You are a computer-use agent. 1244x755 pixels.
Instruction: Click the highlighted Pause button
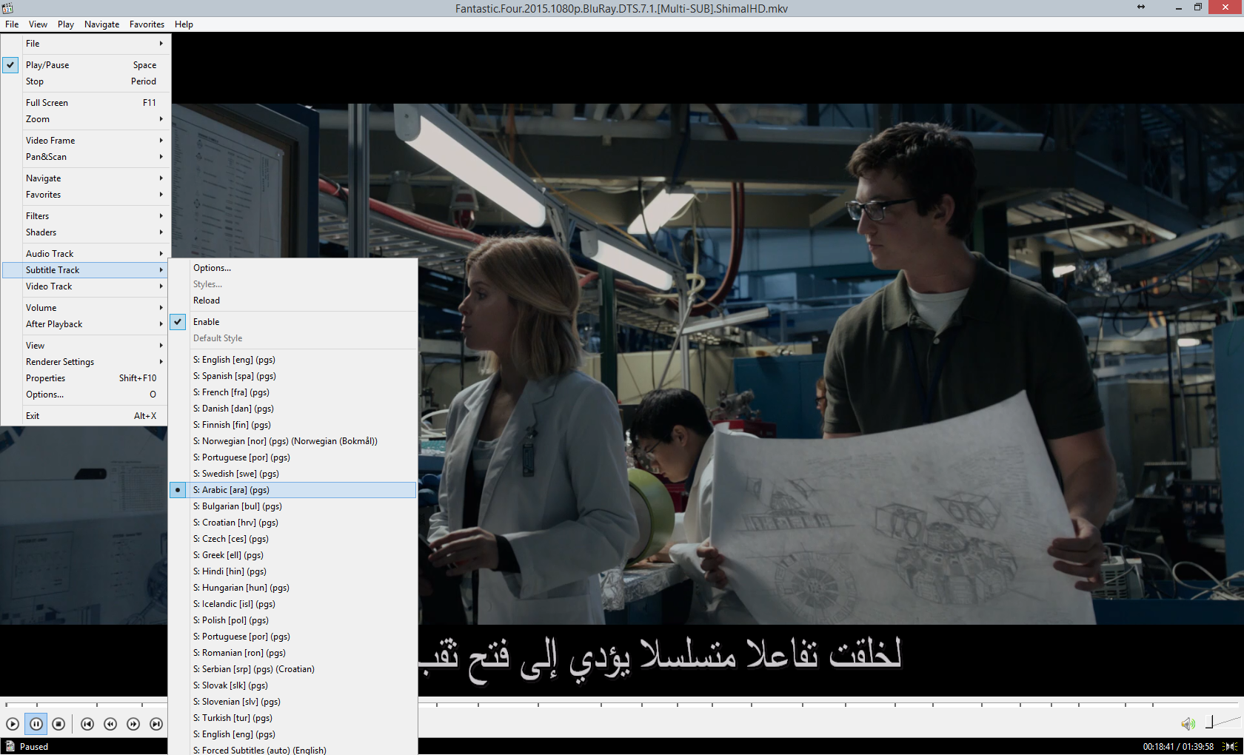[36, 724]
